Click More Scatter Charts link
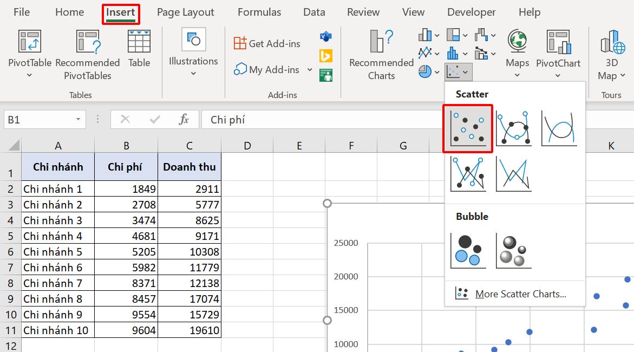The width and height of the screenshot is (634, 352). (520, 294)
